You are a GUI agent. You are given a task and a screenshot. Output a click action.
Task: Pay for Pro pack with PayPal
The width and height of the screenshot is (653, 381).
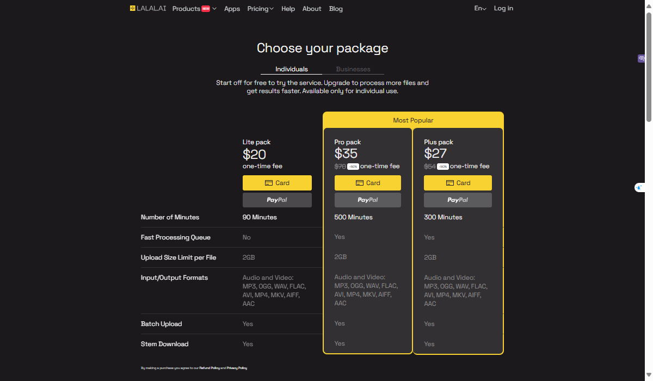click(367, 200)
